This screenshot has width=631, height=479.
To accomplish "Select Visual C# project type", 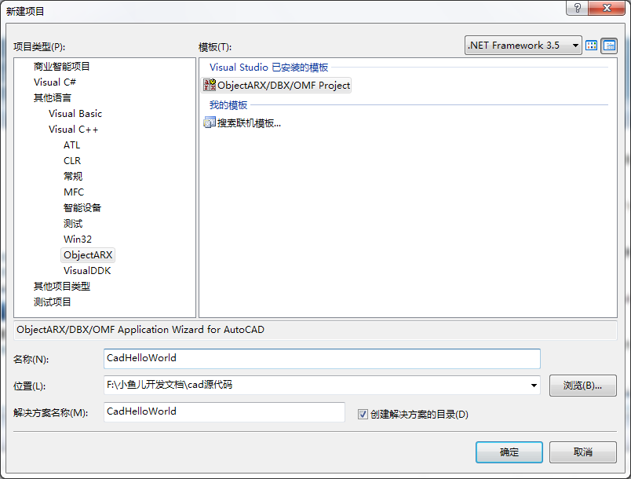I will pos(55,82).
